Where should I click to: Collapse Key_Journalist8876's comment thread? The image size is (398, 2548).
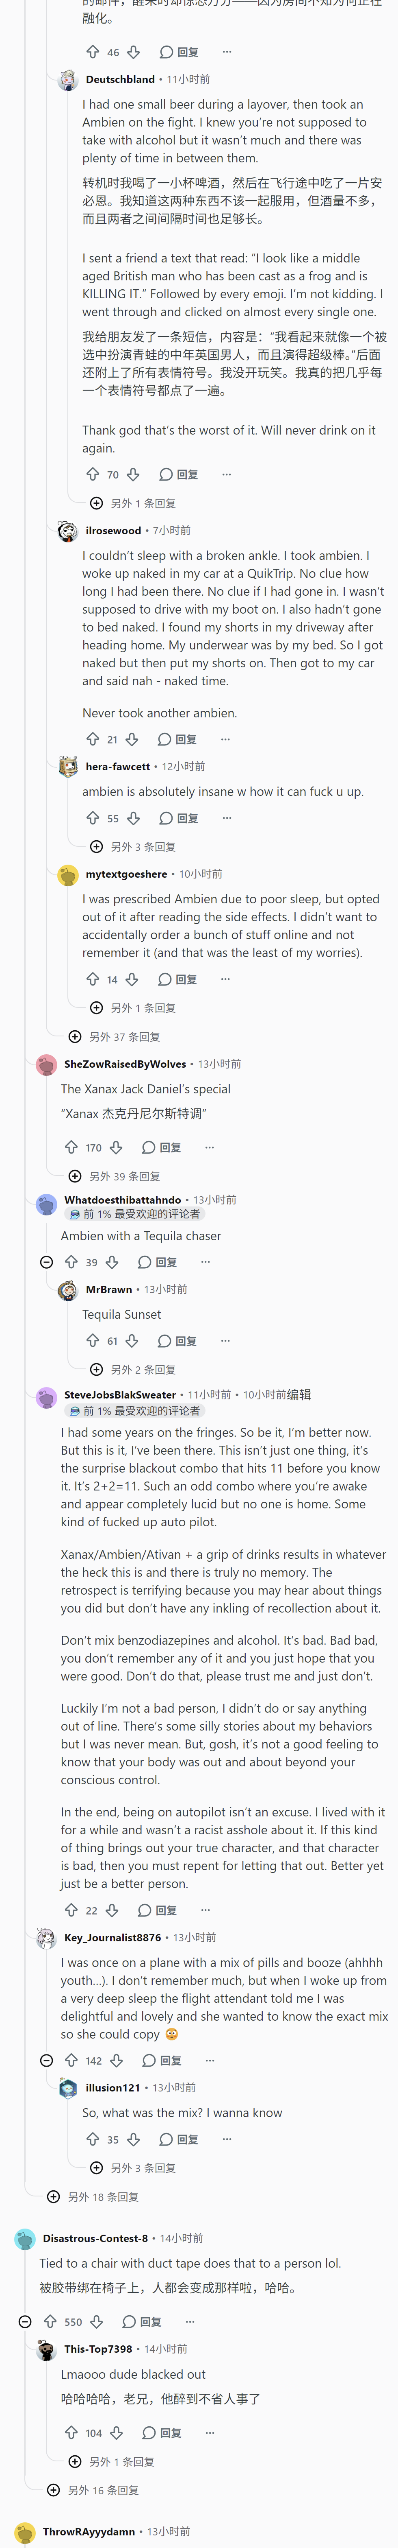tap(46, 2061)
